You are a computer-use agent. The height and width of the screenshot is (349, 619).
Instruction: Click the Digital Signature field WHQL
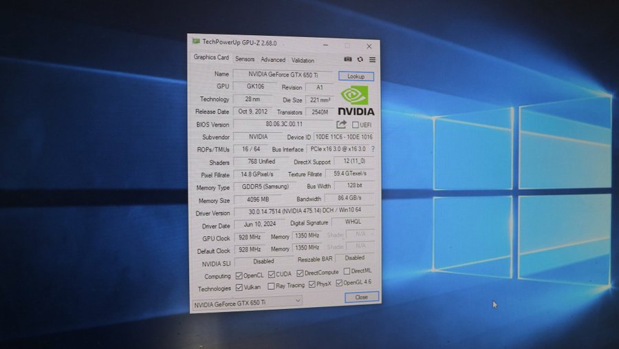tap(353, 222)
